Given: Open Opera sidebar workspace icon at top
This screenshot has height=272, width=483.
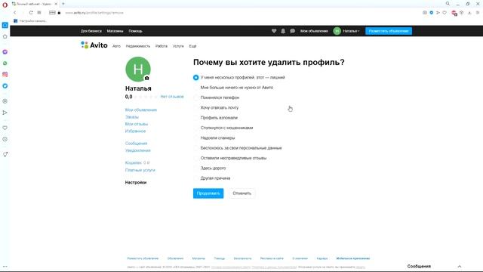Looking at the screenshot, I should click(5, 25).
